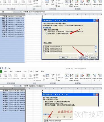Open 插入 tab in lower Excel window

pos(11,71)
